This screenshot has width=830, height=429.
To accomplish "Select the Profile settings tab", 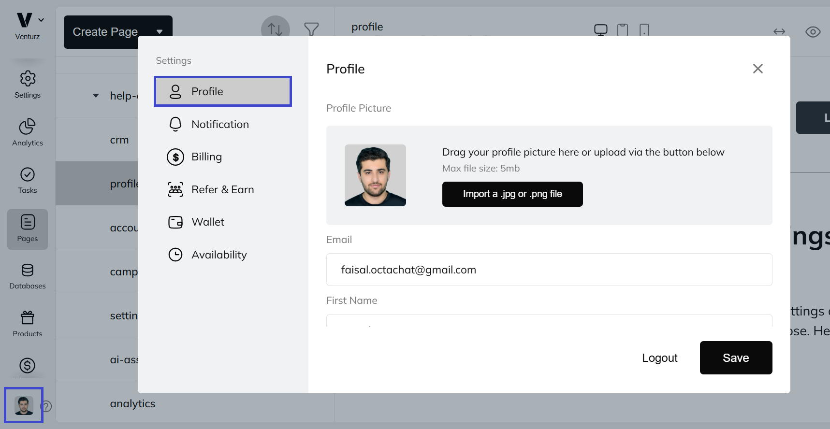I will [223, 91].
